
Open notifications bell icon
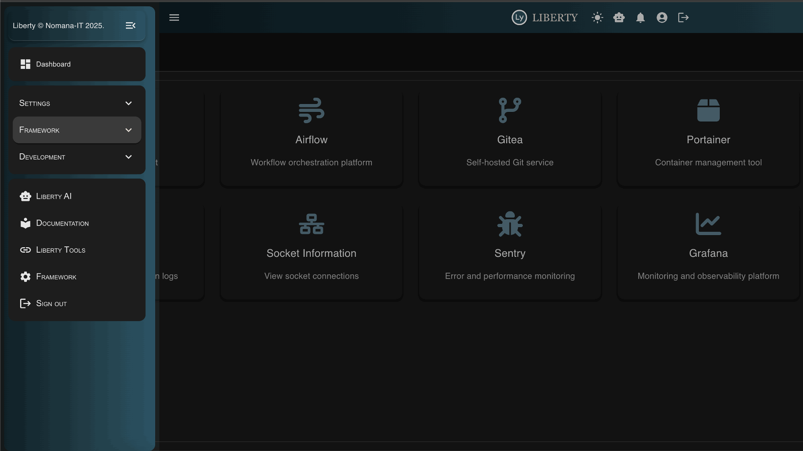(640, 18)
